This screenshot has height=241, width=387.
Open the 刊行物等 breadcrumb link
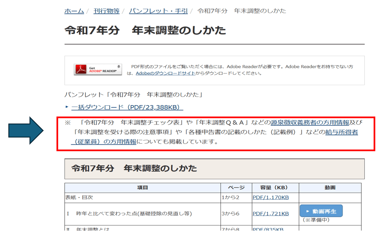[106, 11]
